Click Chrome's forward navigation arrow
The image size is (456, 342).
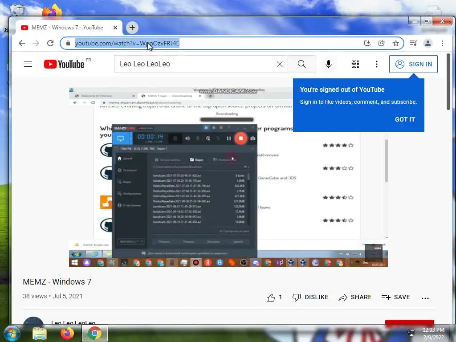36,43
